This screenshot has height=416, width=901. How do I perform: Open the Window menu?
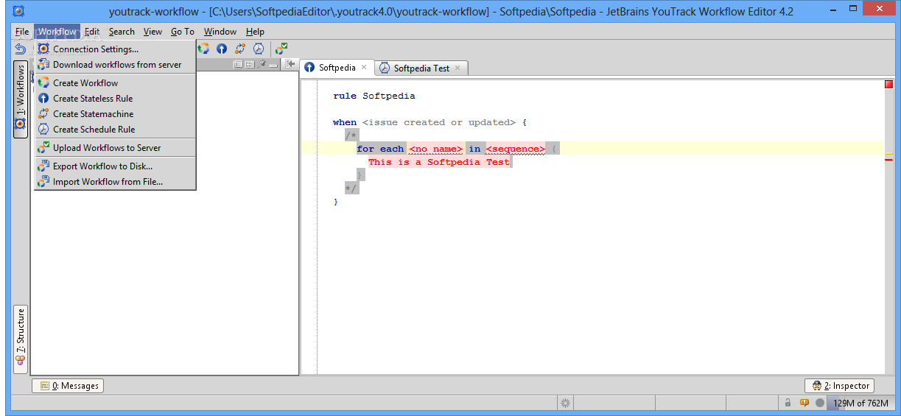(220, 32)
